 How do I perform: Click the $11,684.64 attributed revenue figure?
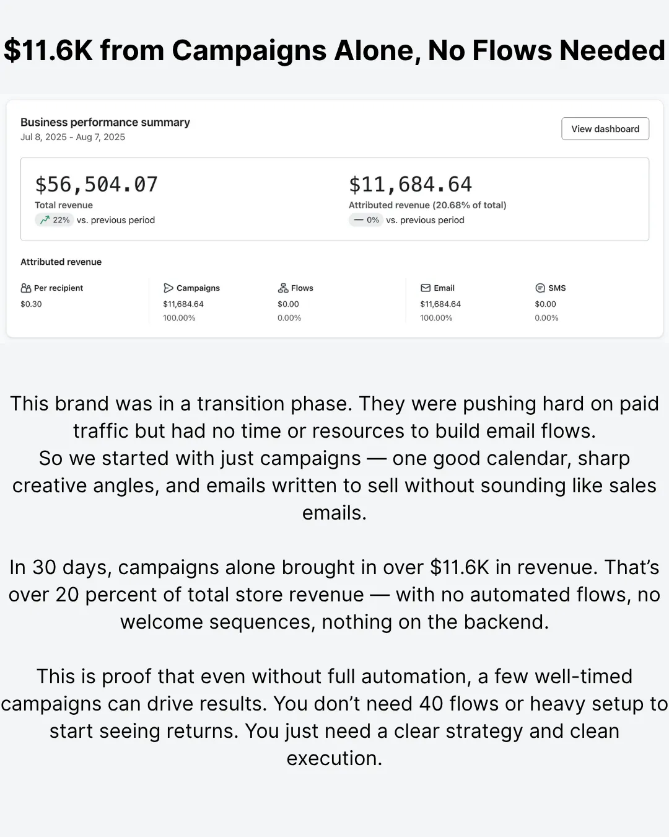[410, 184]
